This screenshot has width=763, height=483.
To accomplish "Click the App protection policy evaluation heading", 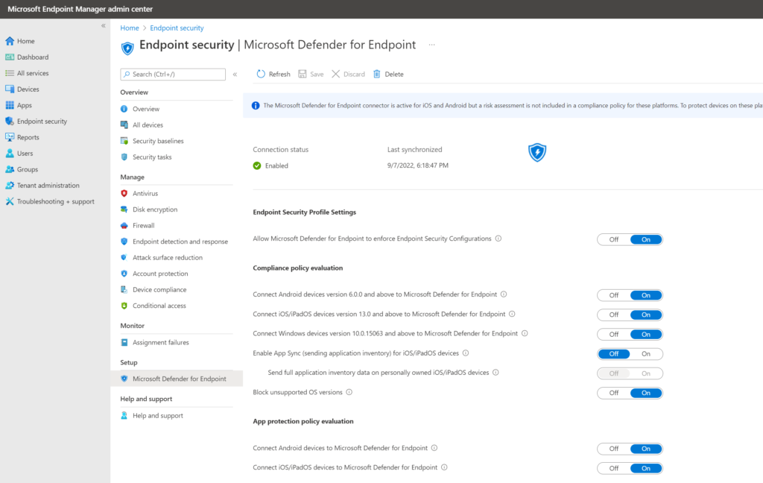I will click(303, 421).
